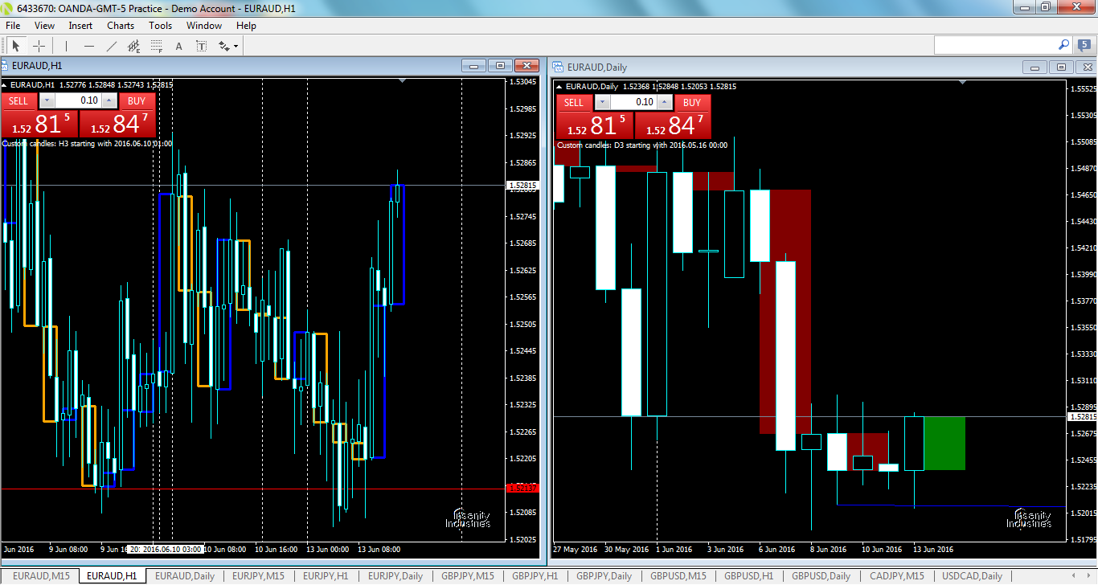Open the MQL5 community chat icon
The height and width of the screenshot is (585, 1098).
(x=1082, y=46)
